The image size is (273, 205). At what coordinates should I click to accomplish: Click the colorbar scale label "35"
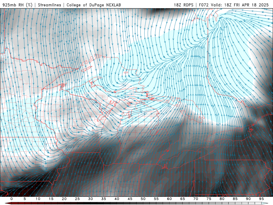coord(104,199)
